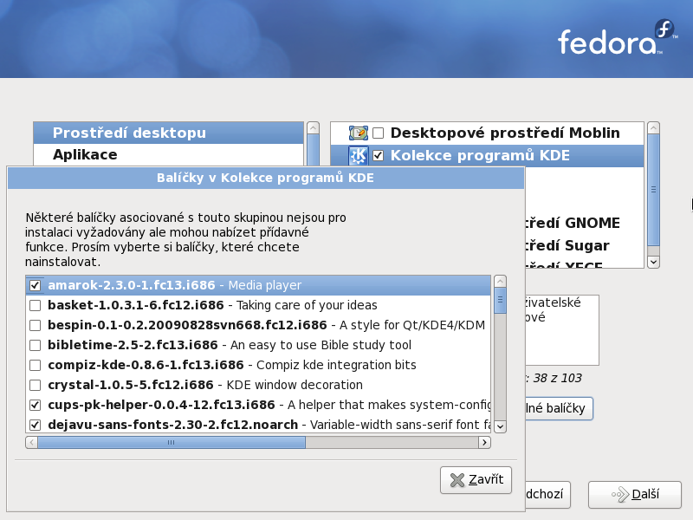
Task: Select Aplikace category
Action: (x=168, y=155)
